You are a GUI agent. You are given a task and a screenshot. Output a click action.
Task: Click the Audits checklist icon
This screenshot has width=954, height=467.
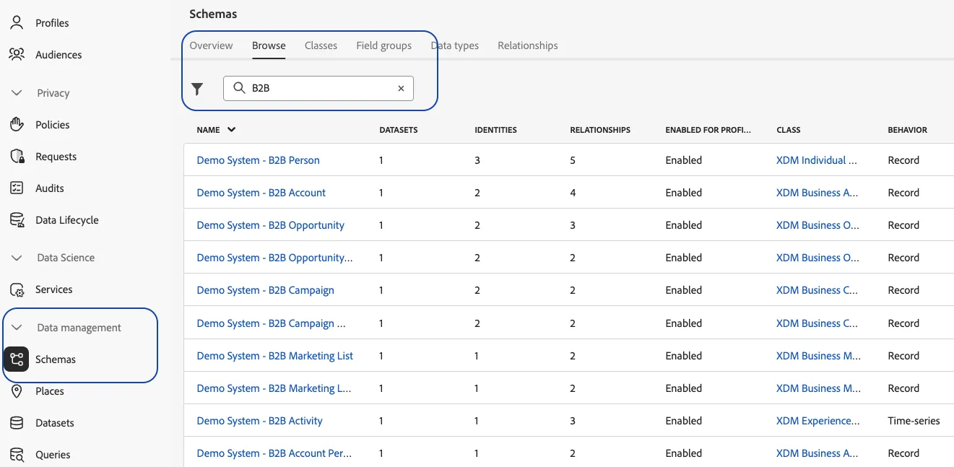(x=17, y=188)
